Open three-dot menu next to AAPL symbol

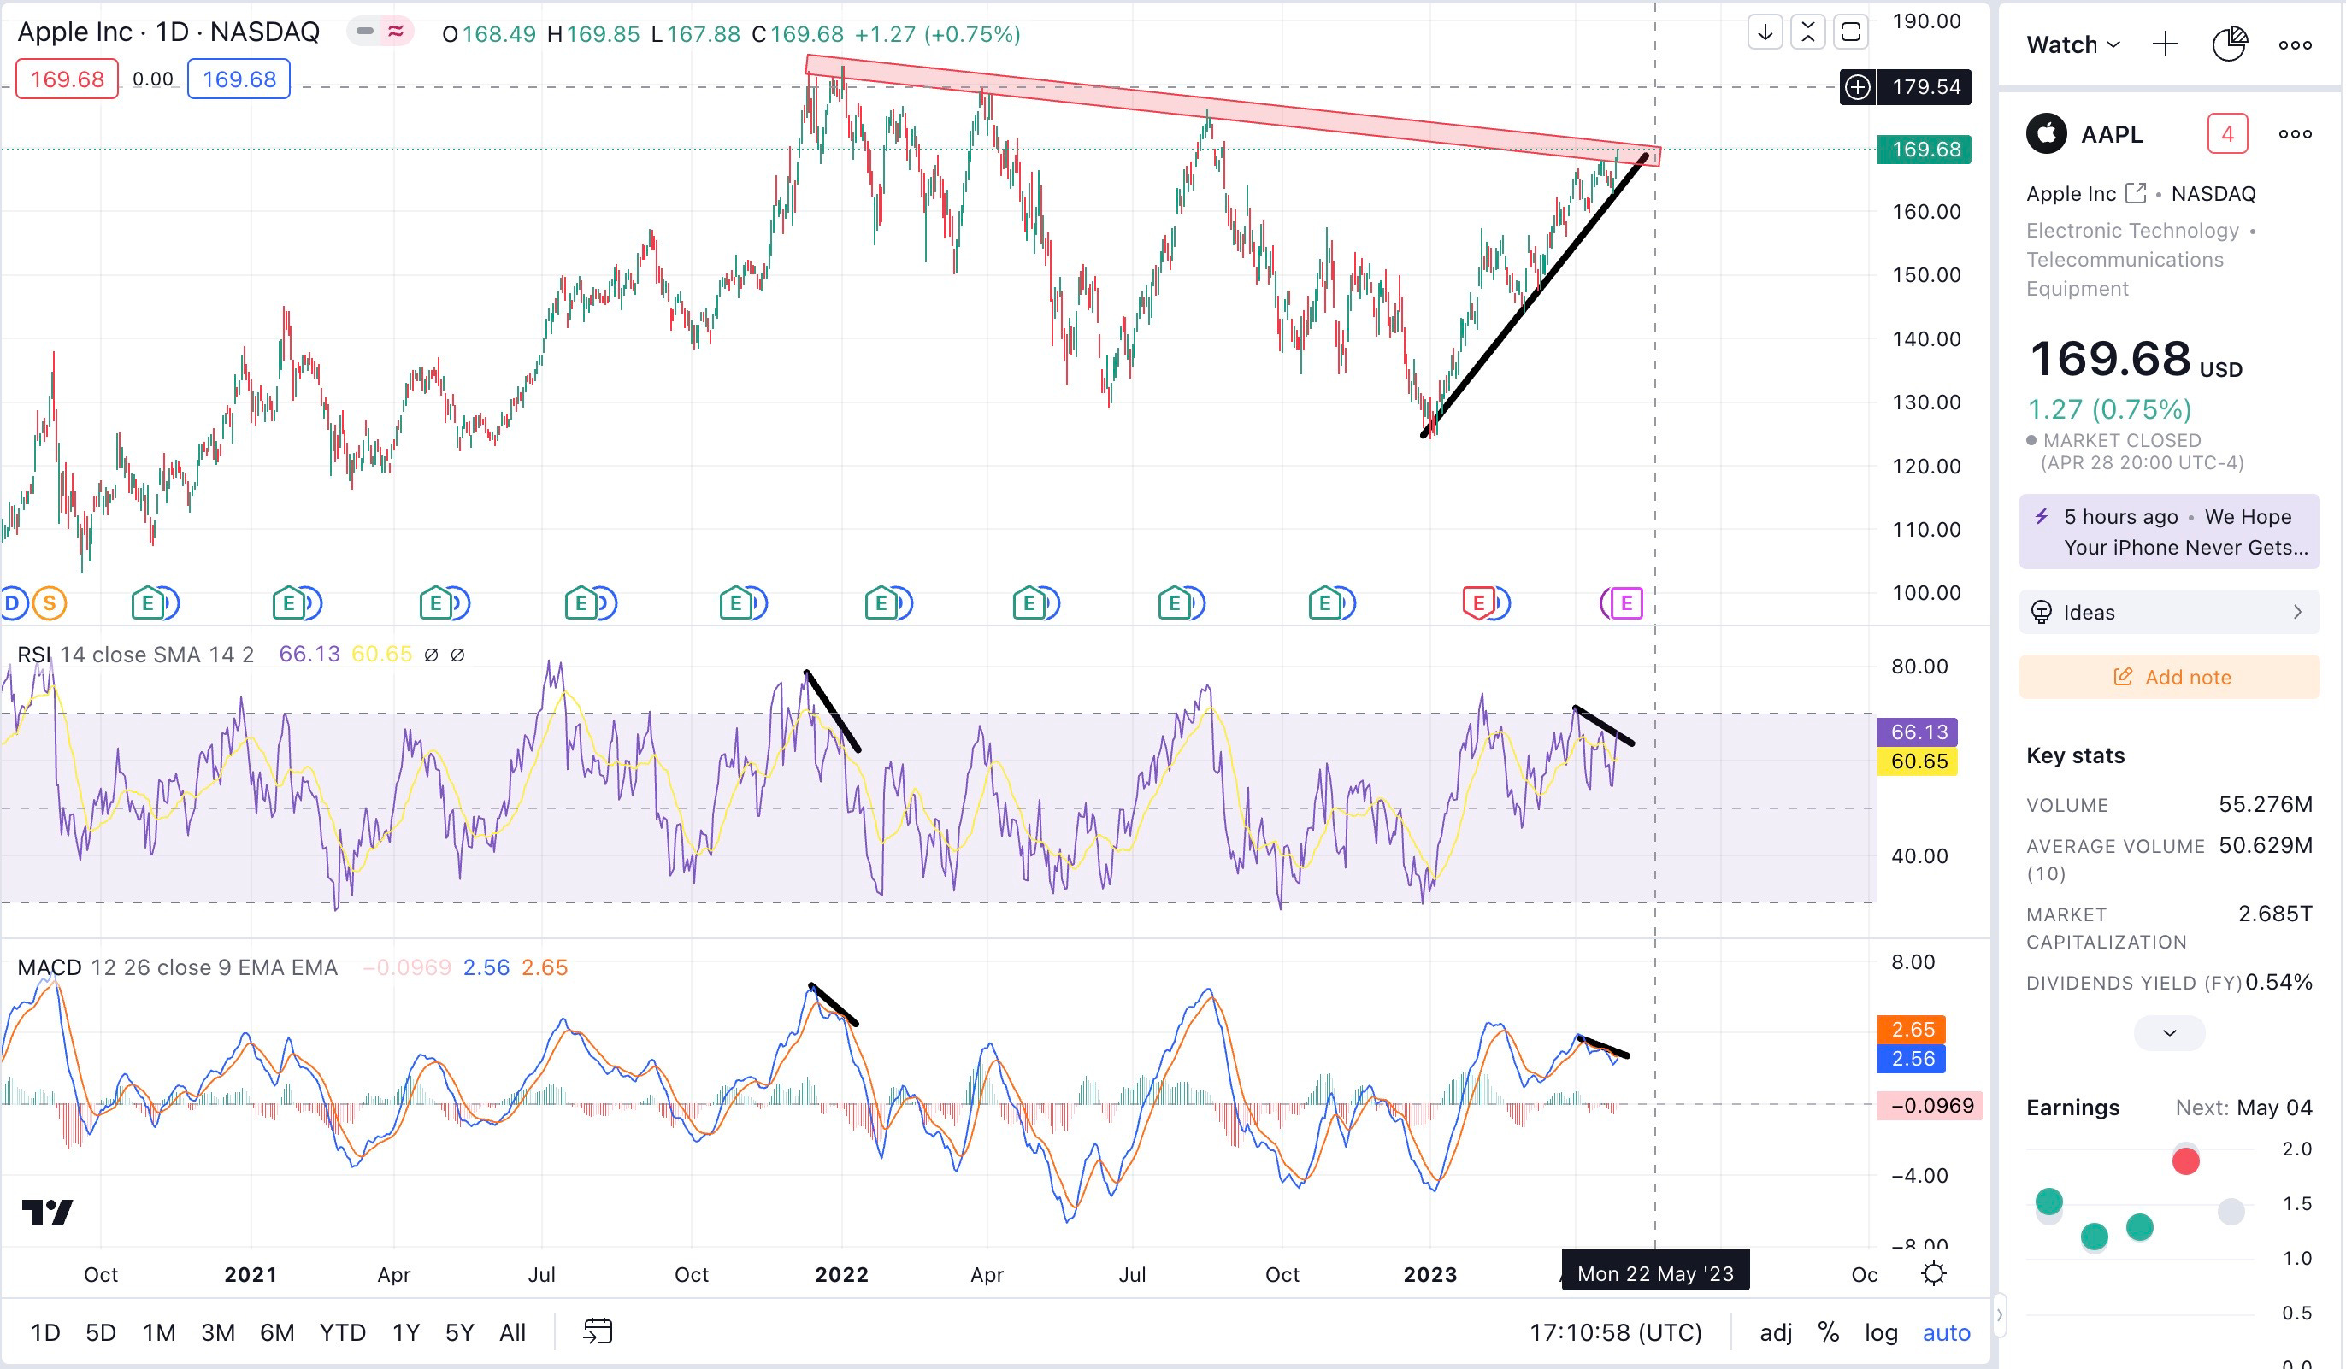pos(2295,133)
